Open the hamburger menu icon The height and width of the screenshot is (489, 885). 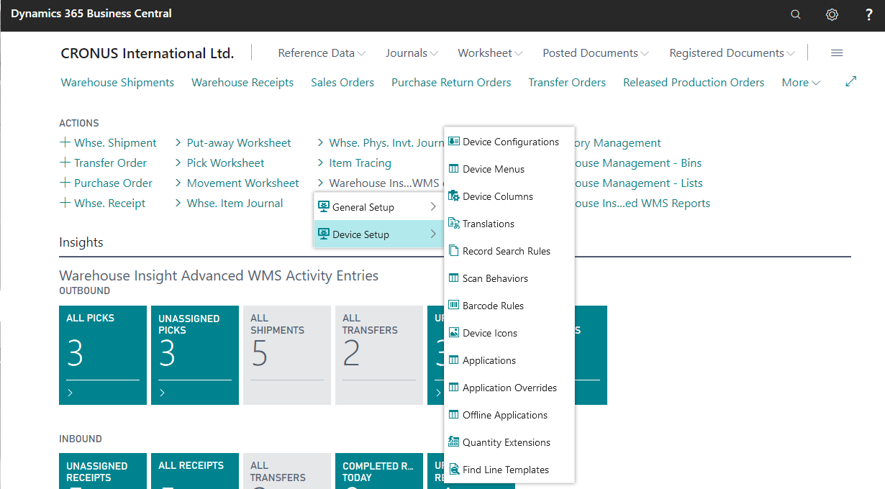click(837, 53)
